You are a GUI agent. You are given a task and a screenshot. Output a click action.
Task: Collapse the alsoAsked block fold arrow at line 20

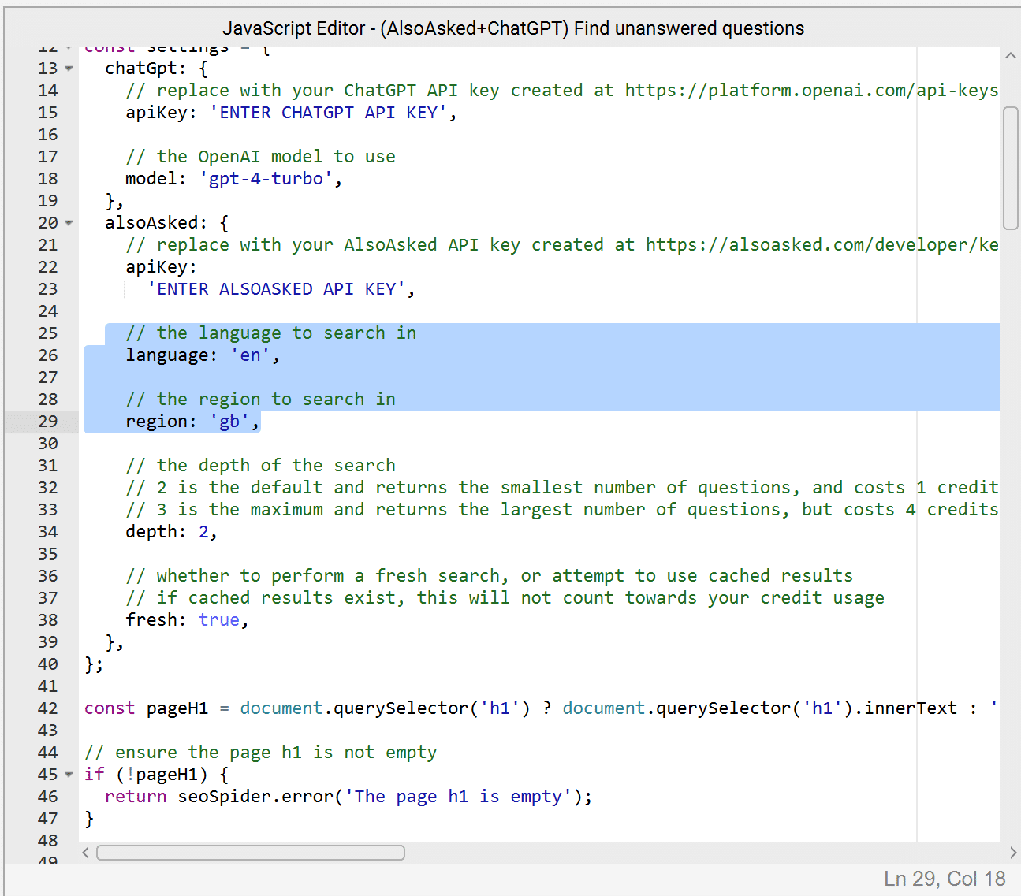tap(69, 223)
